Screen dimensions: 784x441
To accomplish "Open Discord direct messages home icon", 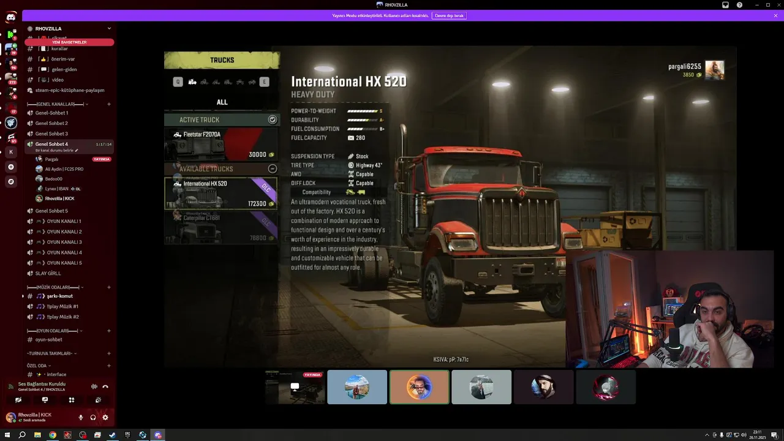I will click(11, 17).
